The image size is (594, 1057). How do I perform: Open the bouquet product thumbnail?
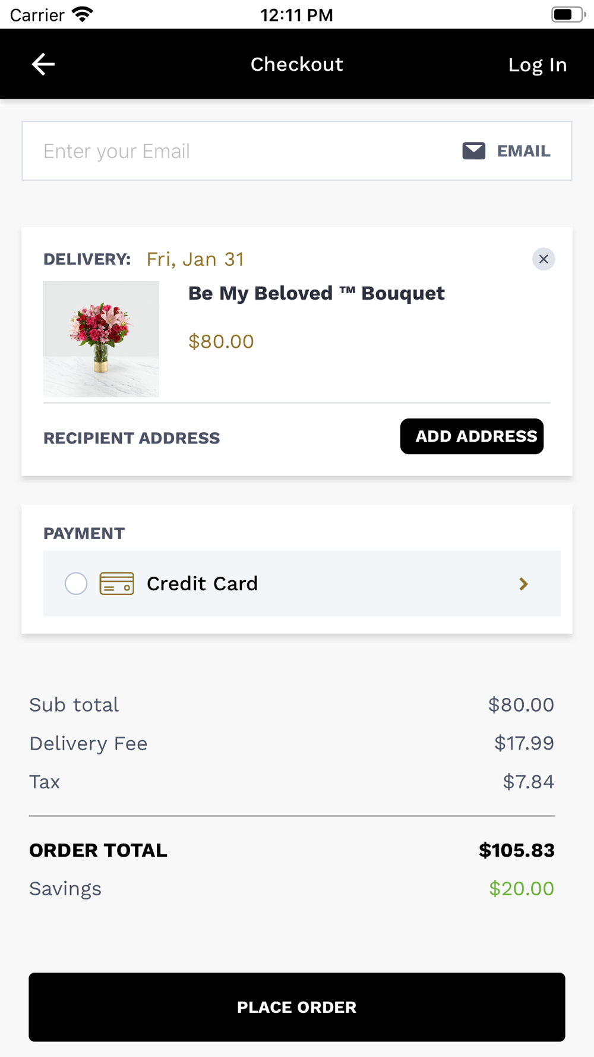tap(101, 339)
